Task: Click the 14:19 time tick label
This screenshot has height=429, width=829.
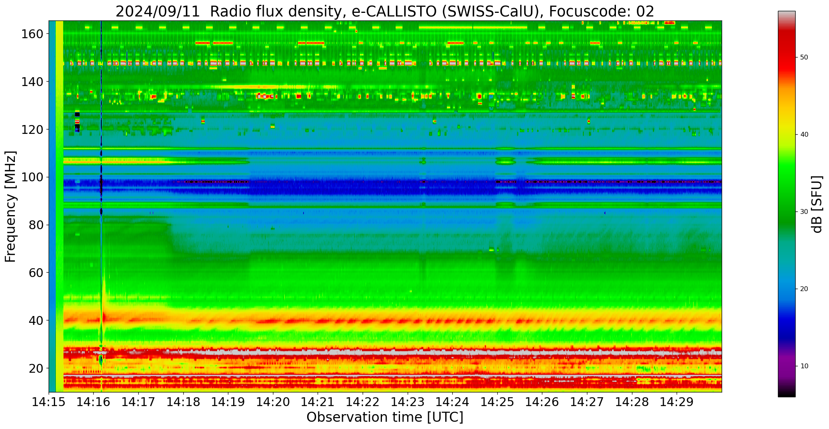Action: (228, 402)
